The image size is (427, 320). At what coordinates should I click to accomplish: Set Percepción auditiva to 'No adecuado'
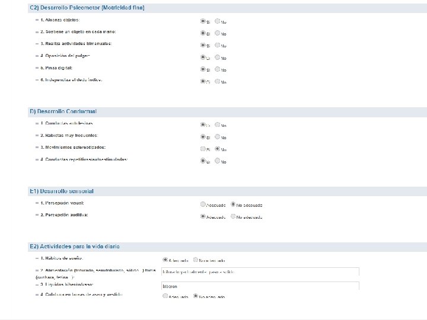233,216
